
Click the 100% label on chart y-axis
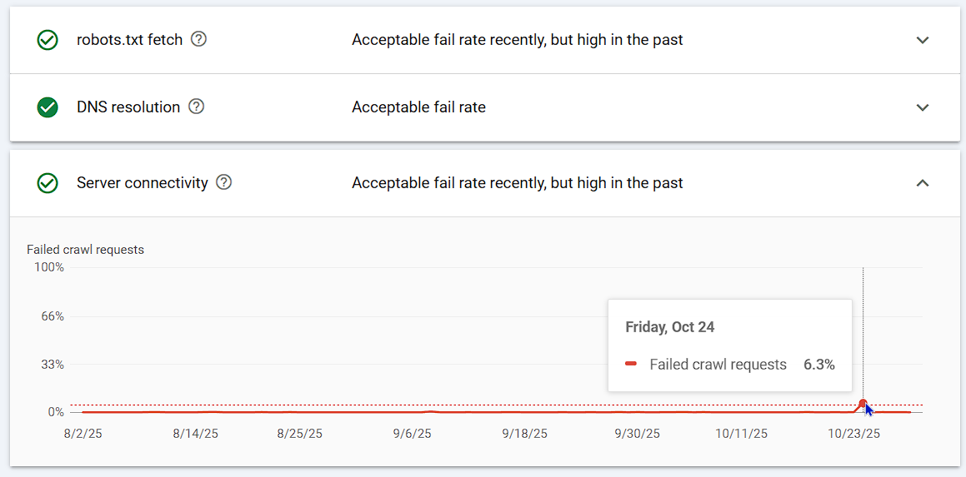pos(48,267)
